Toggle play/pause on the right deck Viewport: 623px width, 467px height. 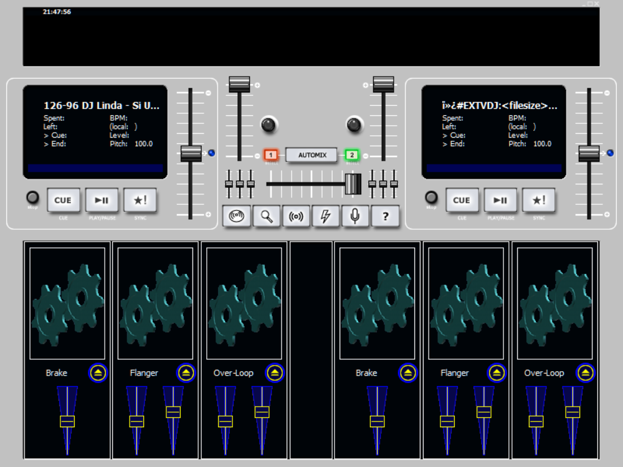click(x=500, y=200)
